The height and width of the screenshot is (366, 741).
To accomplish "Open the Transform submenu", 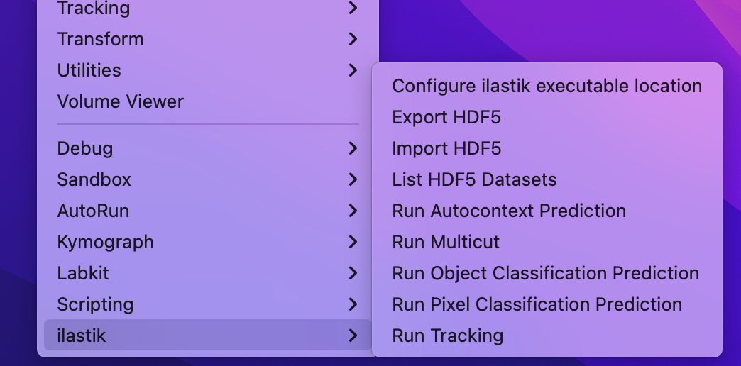I will [x=207, y=39].
